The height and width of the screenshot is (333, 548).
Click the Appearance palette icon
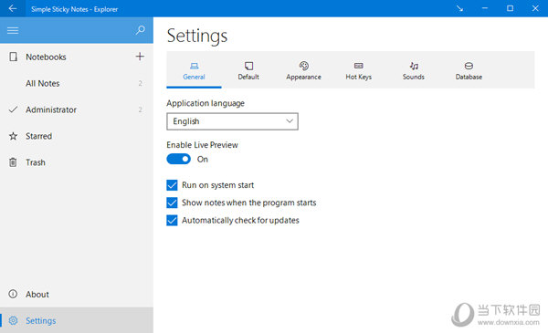click(x=304, y=66)
